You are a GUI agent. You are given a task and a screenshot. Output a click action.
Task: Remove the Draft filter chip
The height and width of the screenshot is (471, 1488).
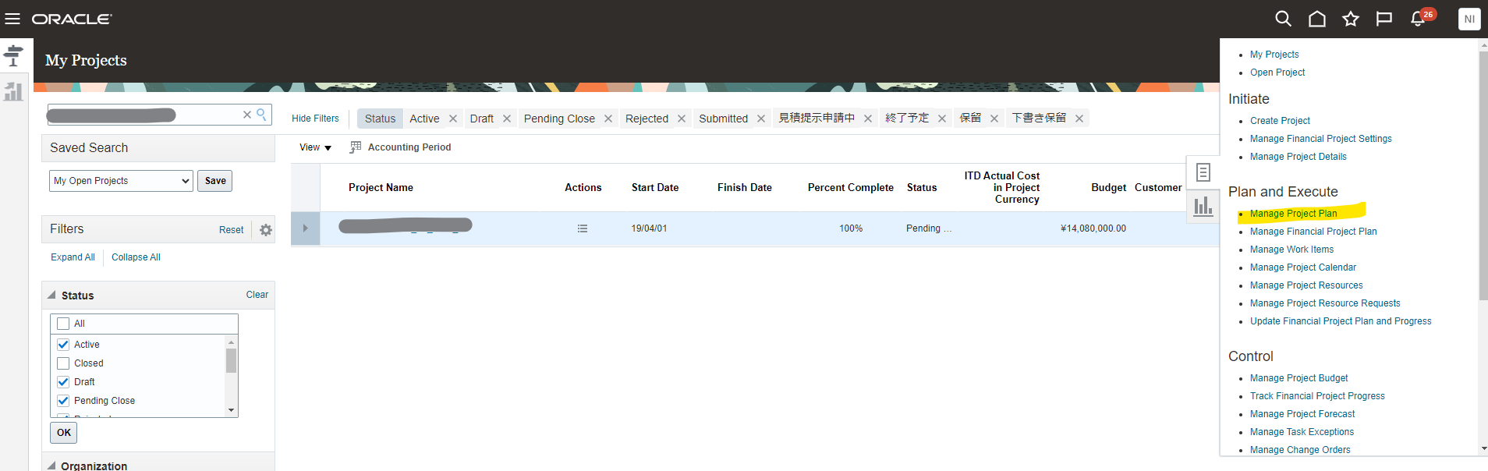(507, 119)
